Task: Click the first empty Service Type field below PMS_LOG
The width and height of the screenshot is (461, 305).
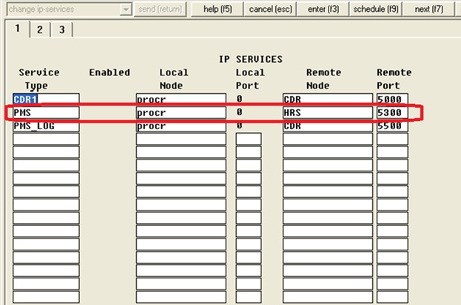Action: (x=46, y=139)
